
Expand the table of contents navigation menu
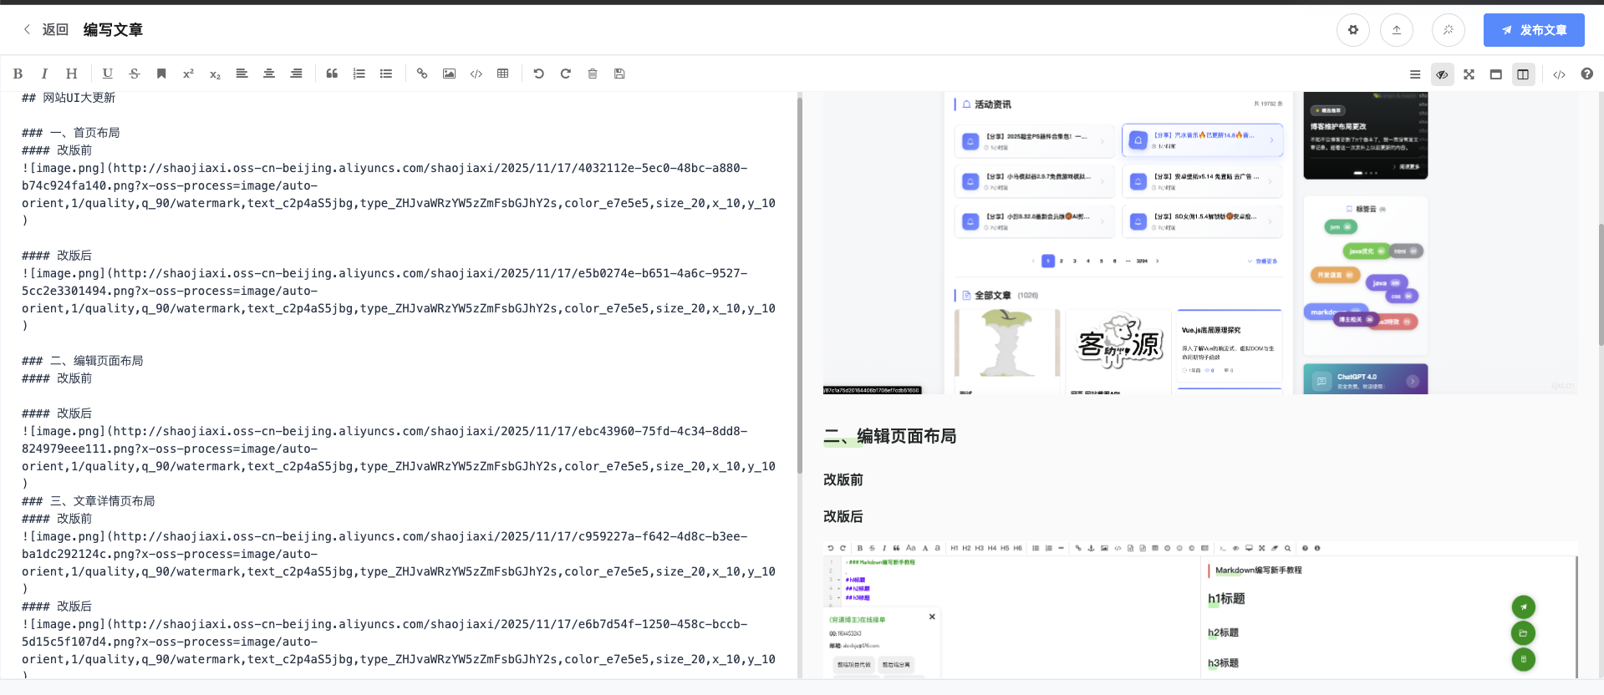click(x=1415, y=74)
